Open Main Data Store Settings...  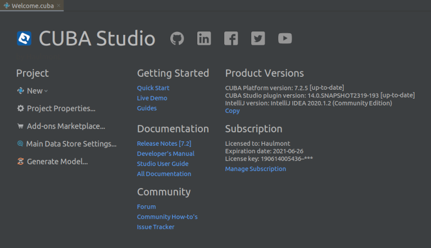[x=71, y=144]
